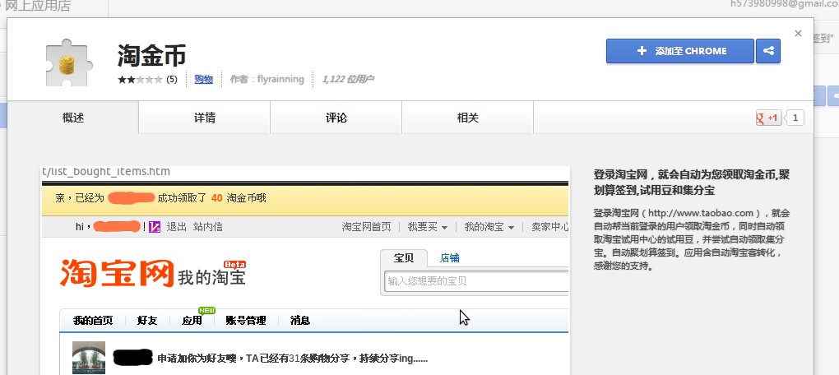Viewport: 839px width, 375px height.
Task: Select the 店铺 search tab
Action: (x=449, y=258)
